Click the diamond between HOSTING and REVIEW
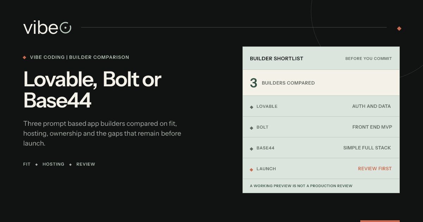Screen dimensions: 423x222 coord(70,165)
